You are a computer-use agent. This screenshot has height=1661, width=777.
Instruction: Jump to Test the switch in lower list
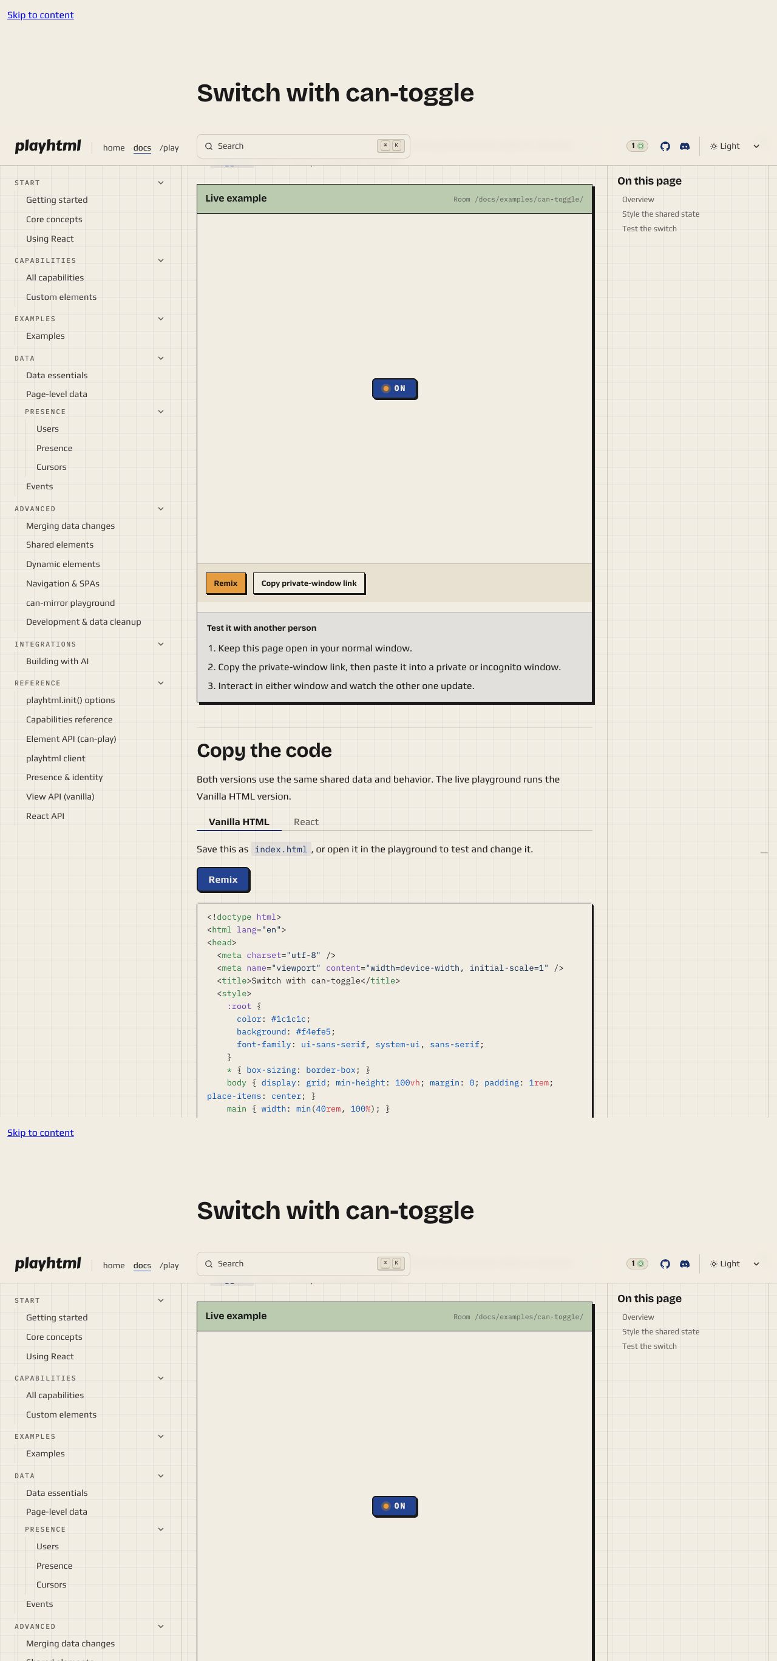(650, 1347)
